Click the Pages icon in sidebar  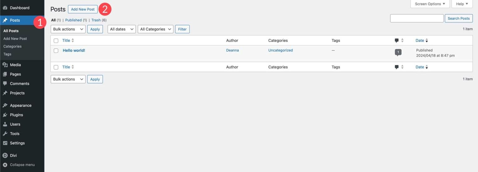(5, 74)
